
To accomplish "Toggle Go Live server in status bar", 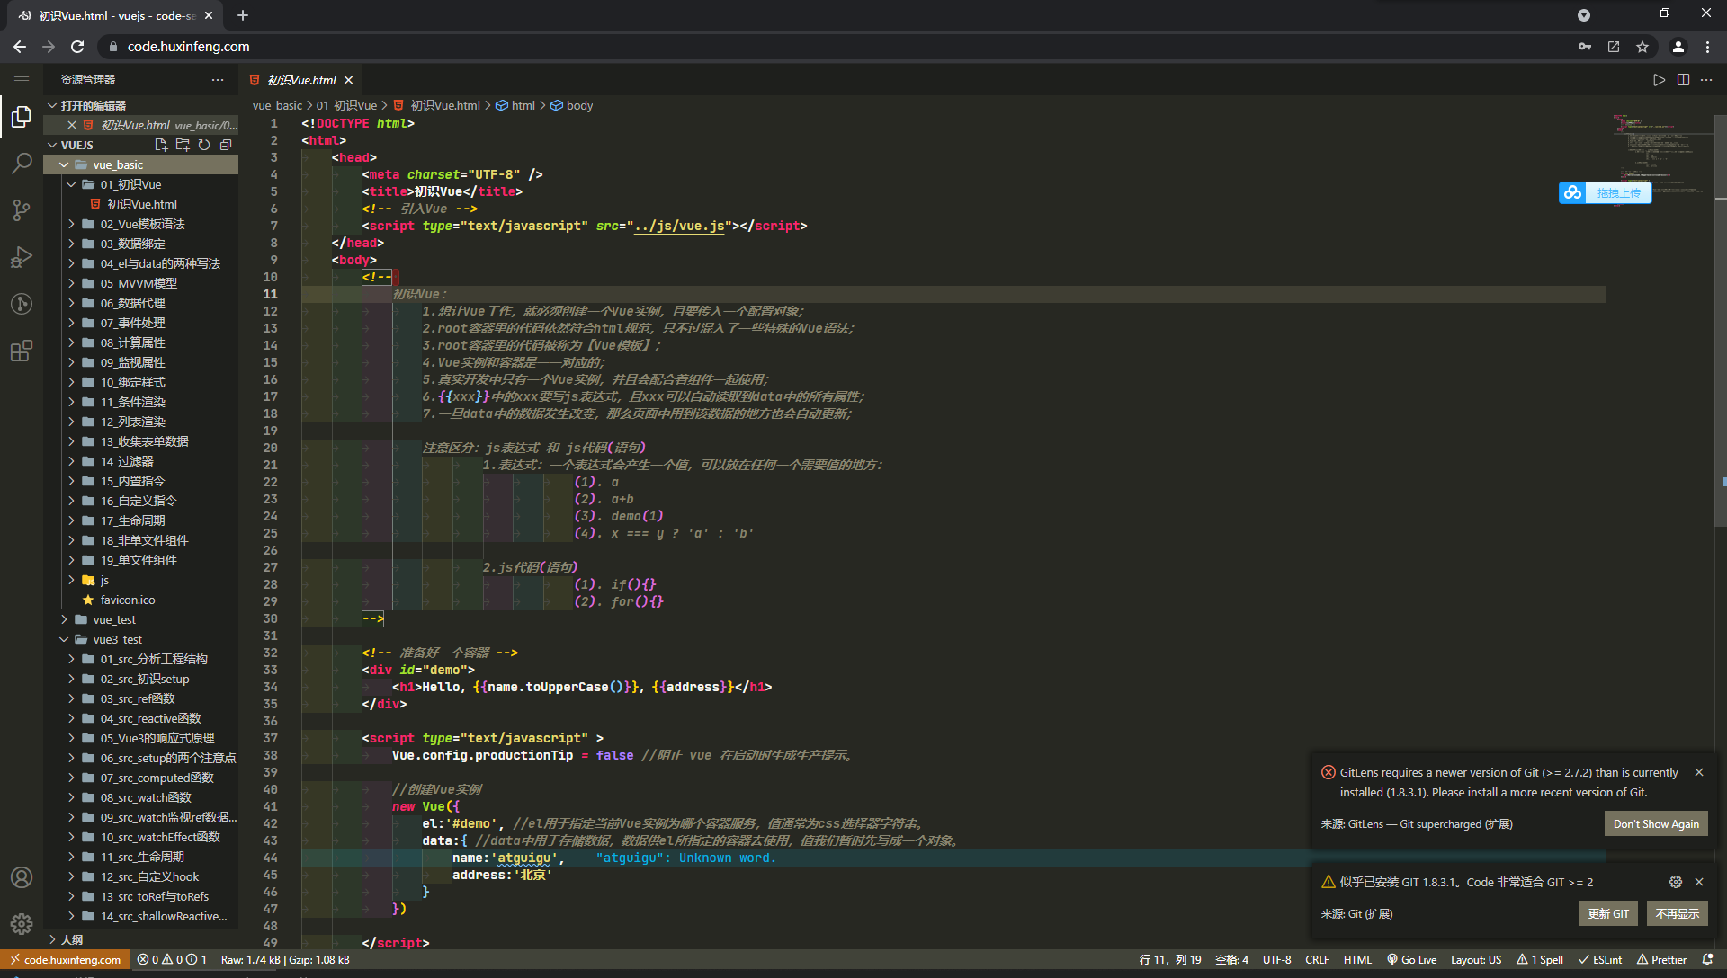I will (x=1411, y=960).
